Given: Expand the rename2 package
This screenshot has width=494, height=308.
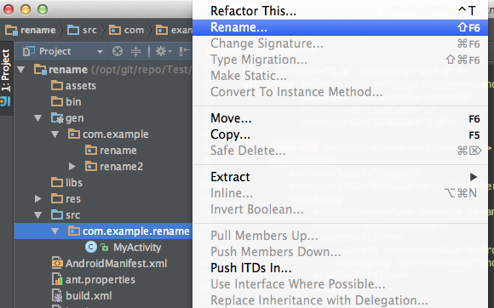Looking at the screenshot, I should [72, 167].
